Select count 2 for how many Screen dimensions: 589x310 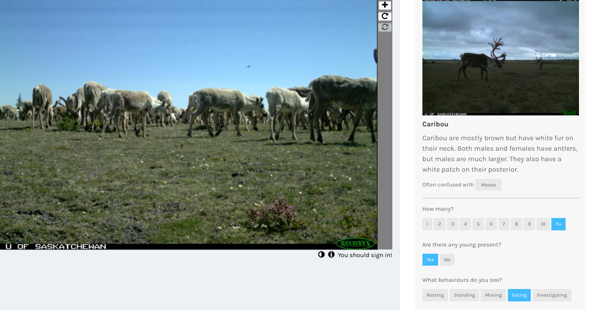[440, 224]
